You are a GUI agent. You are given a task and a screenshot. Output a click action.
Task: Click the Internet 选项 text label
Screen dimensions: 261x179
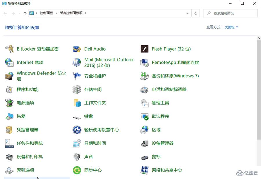click(30, 62)
